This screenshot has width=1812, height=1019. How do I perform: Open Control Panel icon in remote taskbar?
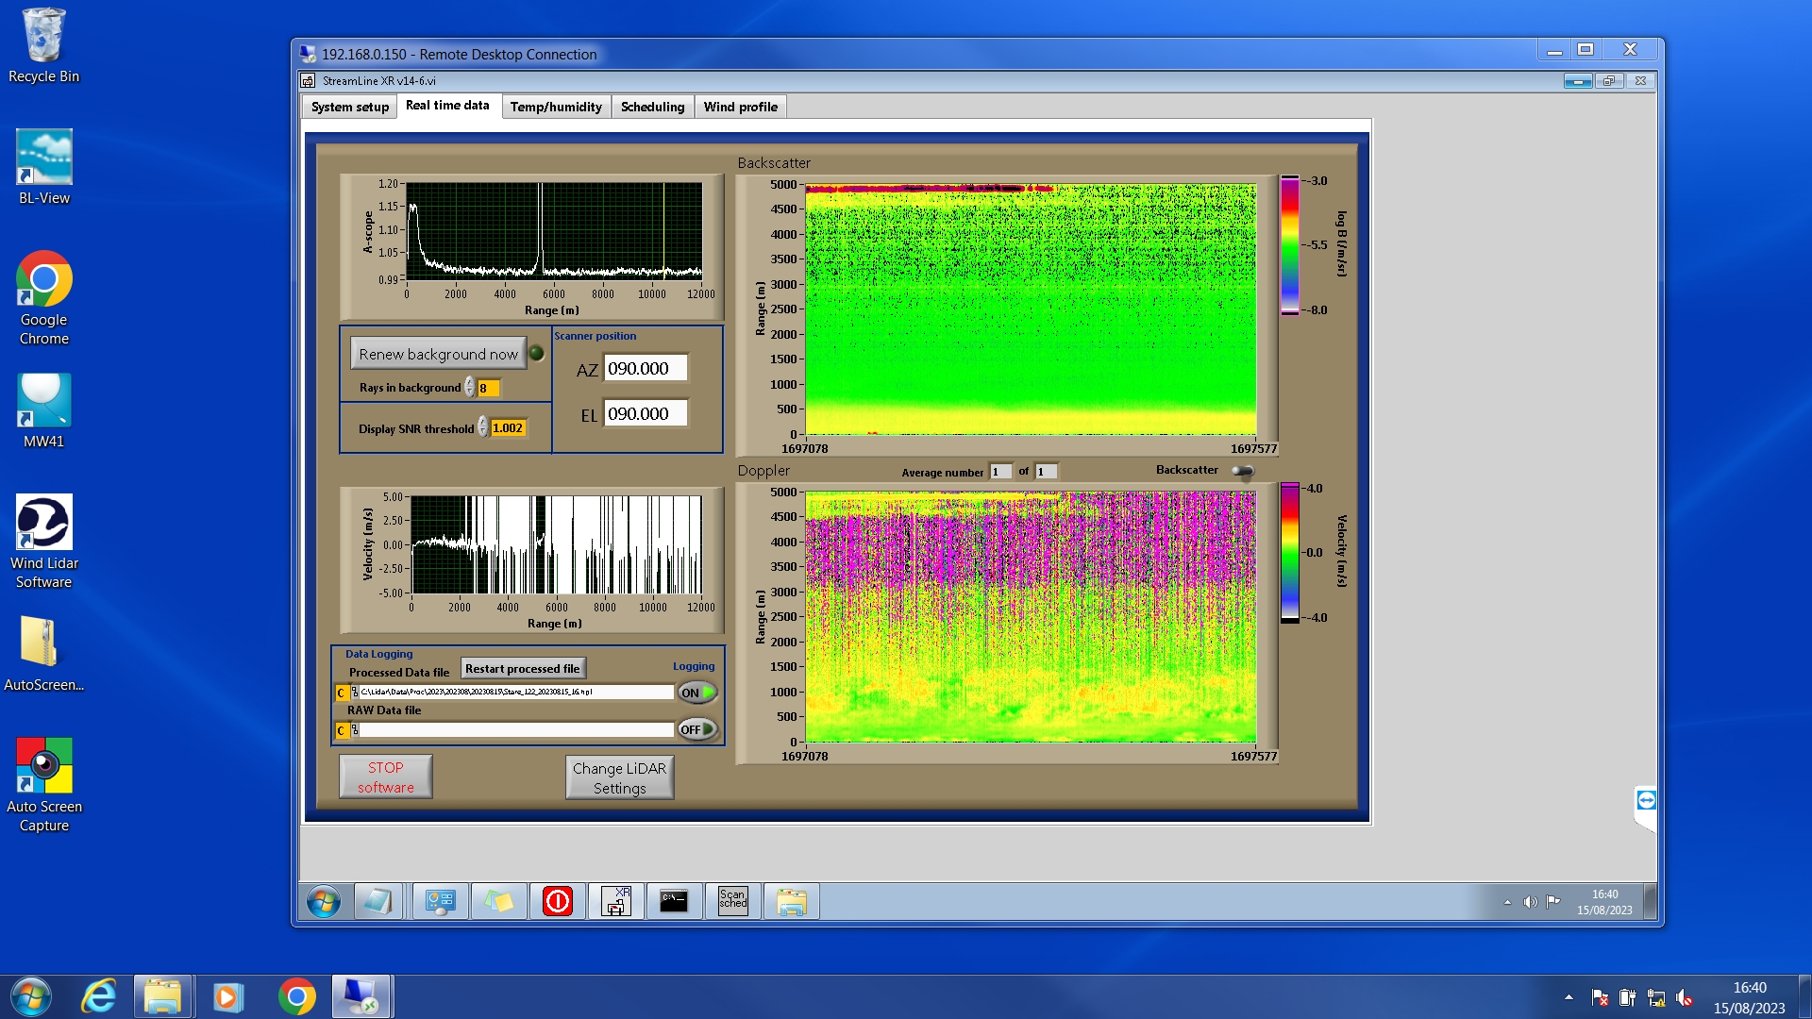point(440,901)
